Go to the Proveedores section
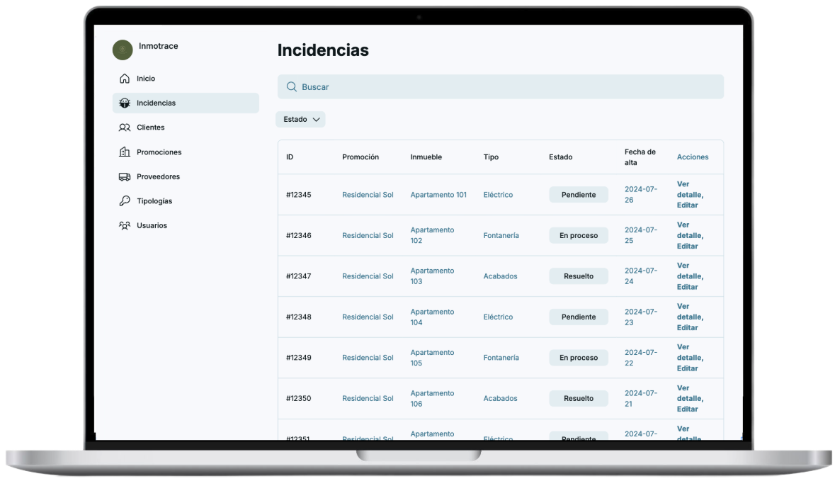The image size is (835, 481). [158, 177]
